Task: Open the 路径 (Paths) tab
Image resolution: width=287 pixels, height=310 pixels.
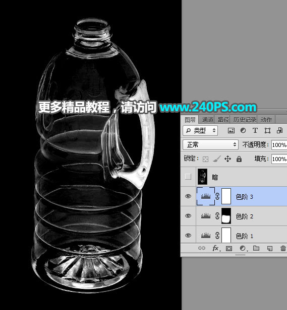Action: [x=223, y=120]
